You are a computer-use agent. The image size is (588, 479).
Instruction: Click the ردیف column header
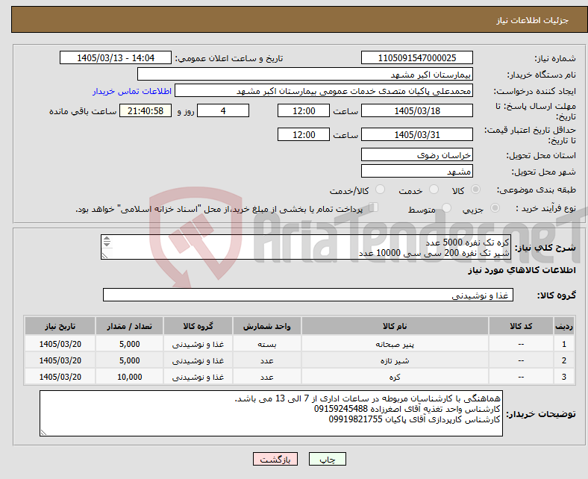pyautogui.click(x=563, y=326)
